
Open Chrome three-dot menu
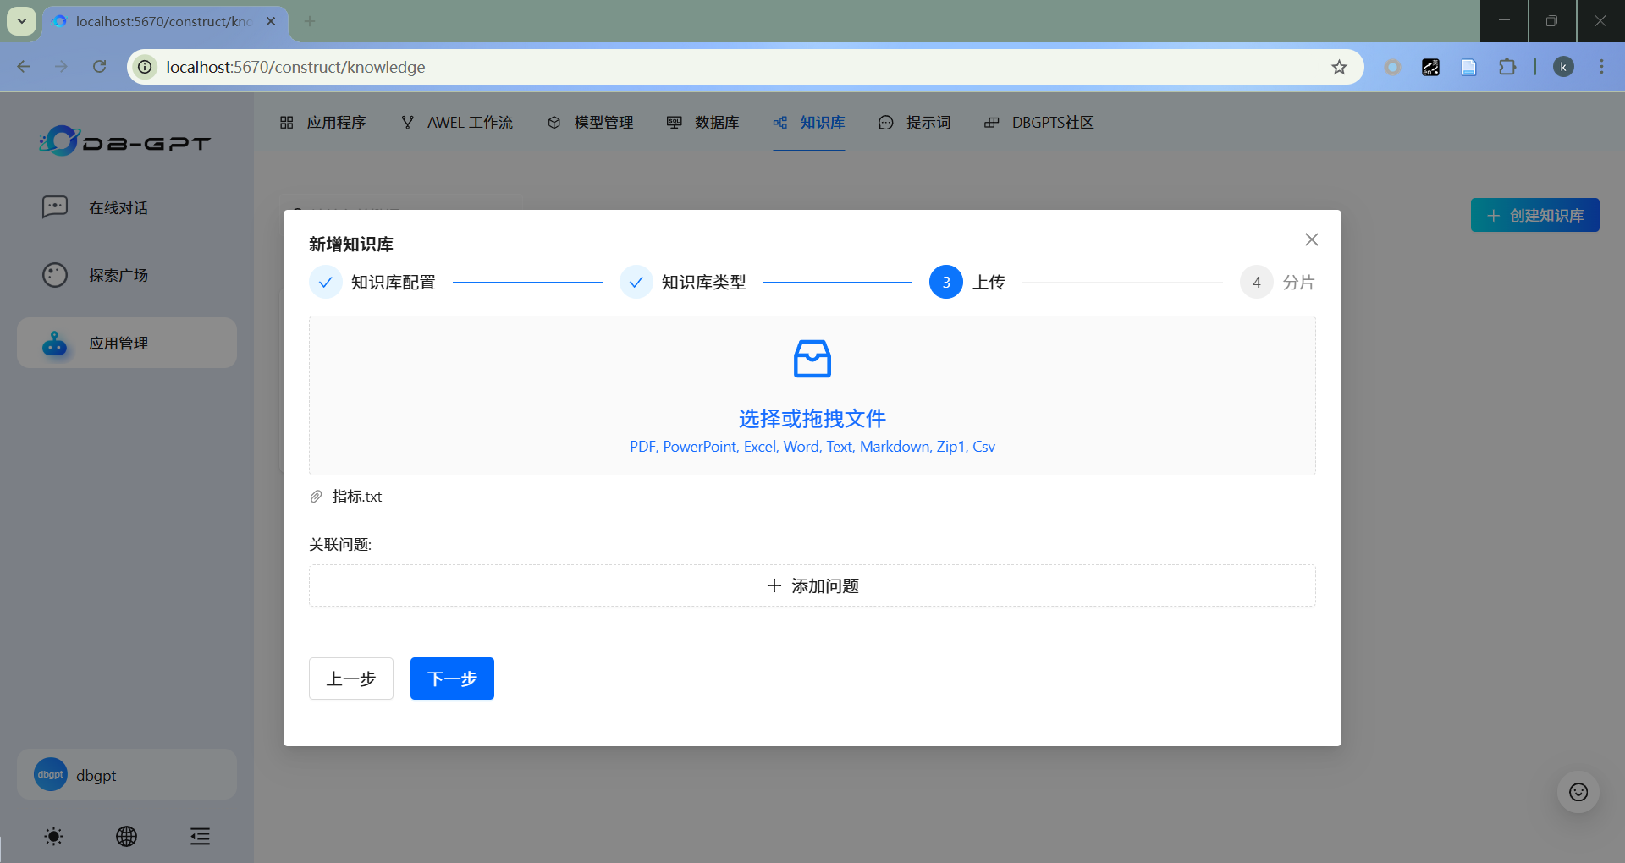[1601, 67]
